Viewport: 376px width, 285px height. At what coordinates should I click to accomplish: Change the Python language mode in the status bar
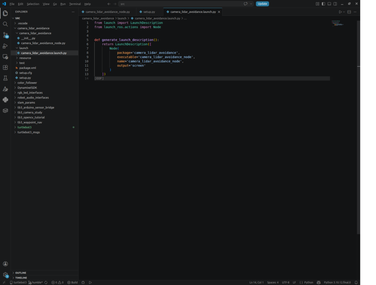(308, 282)
